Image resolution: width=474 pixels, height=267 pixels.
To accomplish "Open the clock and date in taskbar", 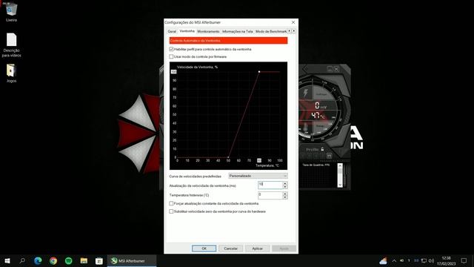I will click(446, 260).
